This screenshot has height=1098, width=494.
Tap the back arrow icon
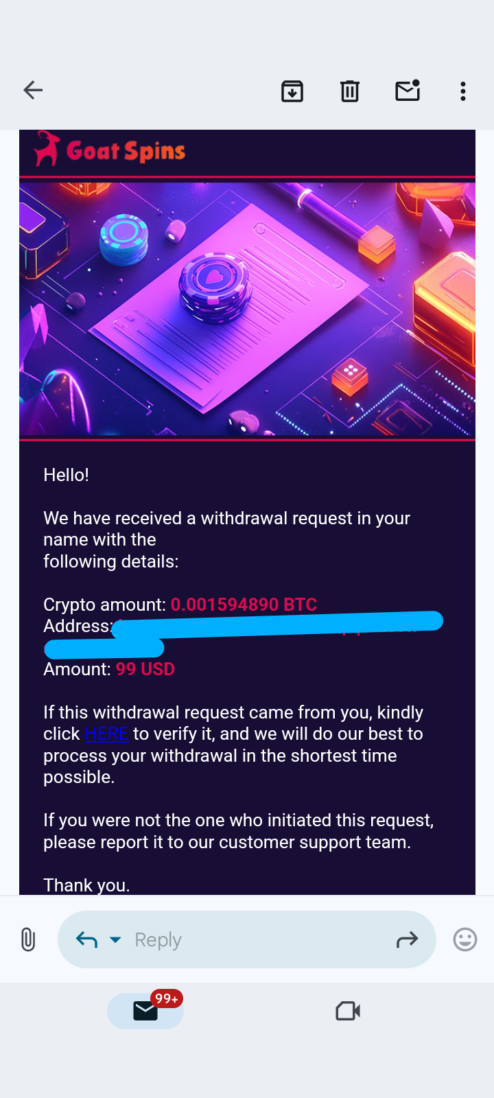33,90
